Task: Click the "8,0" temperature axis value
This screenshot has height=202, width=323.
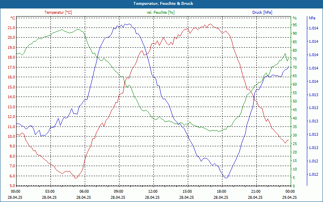Action: point(12,156)
